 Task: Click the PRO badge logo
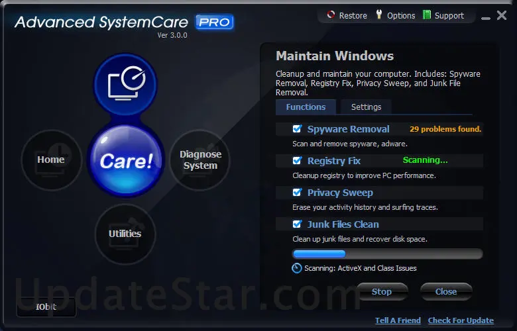click(x=215, y=22)
